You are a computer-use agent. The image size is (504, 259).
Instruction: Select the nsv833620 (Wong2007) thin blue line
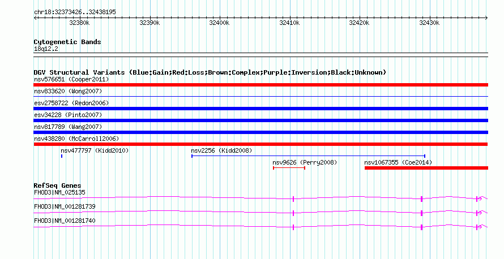pos(260,96)
